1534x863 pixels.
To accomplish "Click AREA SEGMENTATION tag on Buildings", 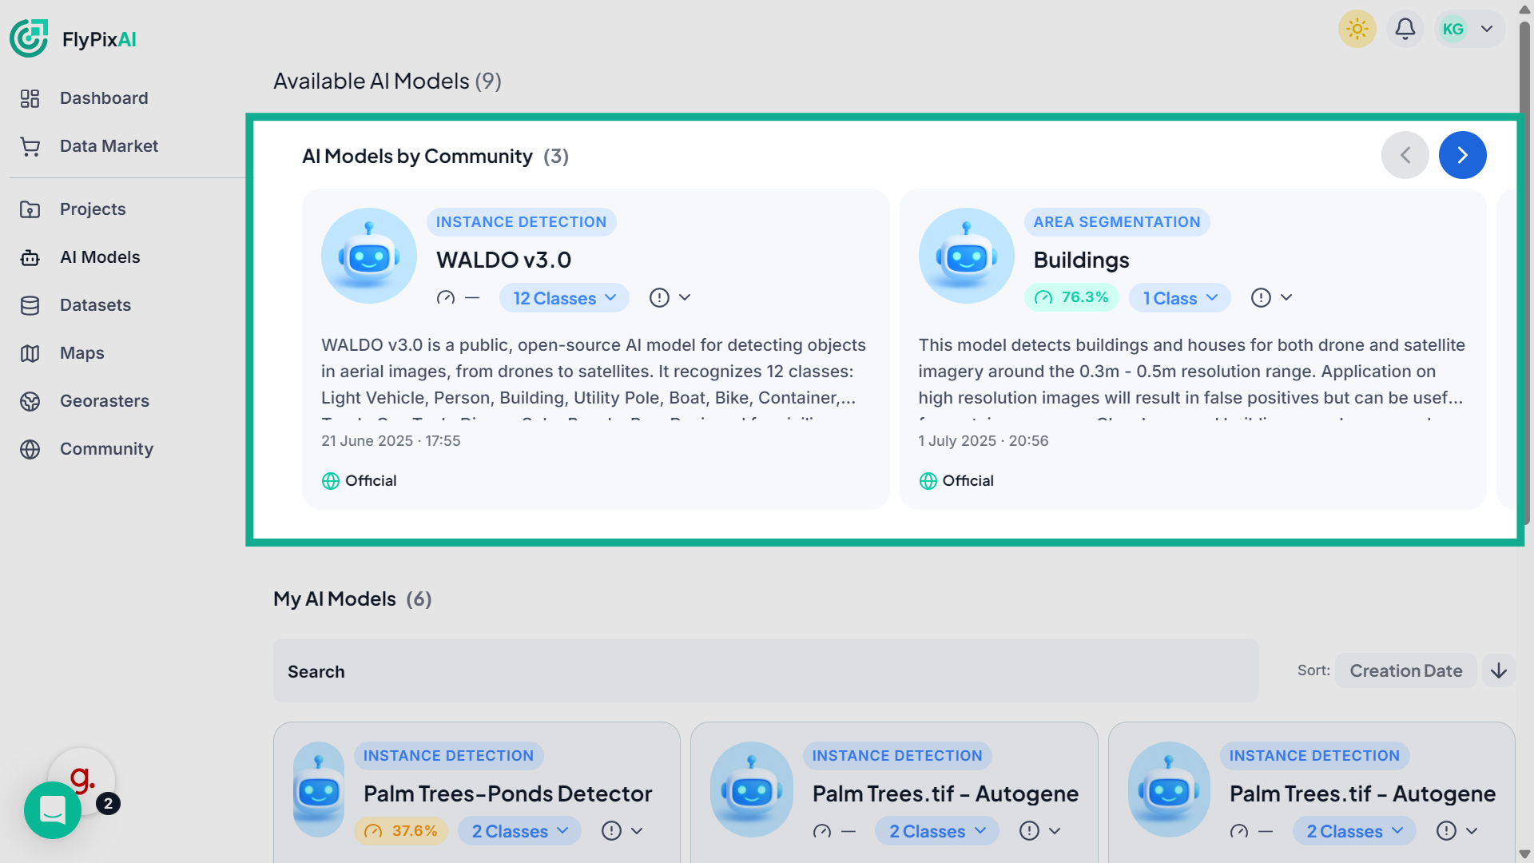I will tap(1117, 222).
